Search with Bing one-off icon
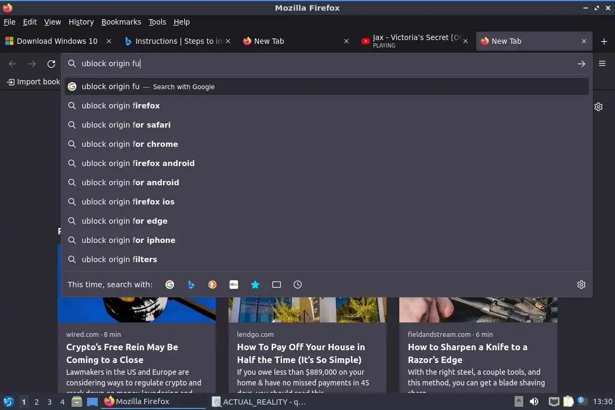 point(191,285)
